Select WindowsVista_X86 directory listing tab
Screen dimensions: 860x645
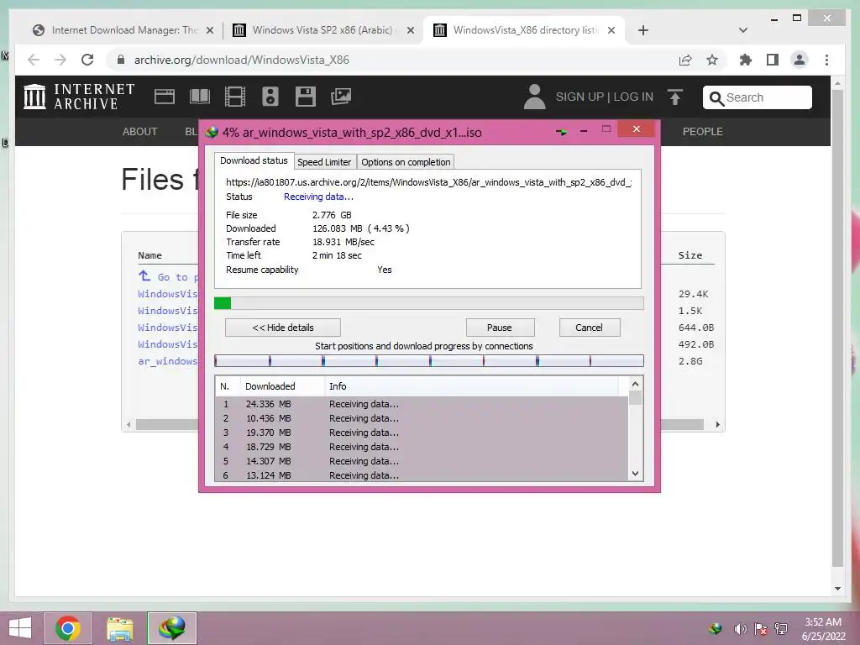(x=526, y=30)
